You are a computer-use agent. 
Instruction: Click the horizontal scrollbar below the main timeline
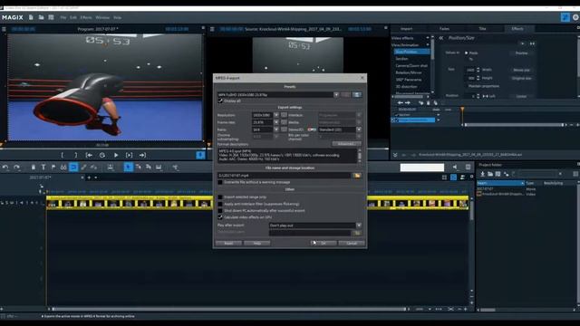tap(229, 309)
